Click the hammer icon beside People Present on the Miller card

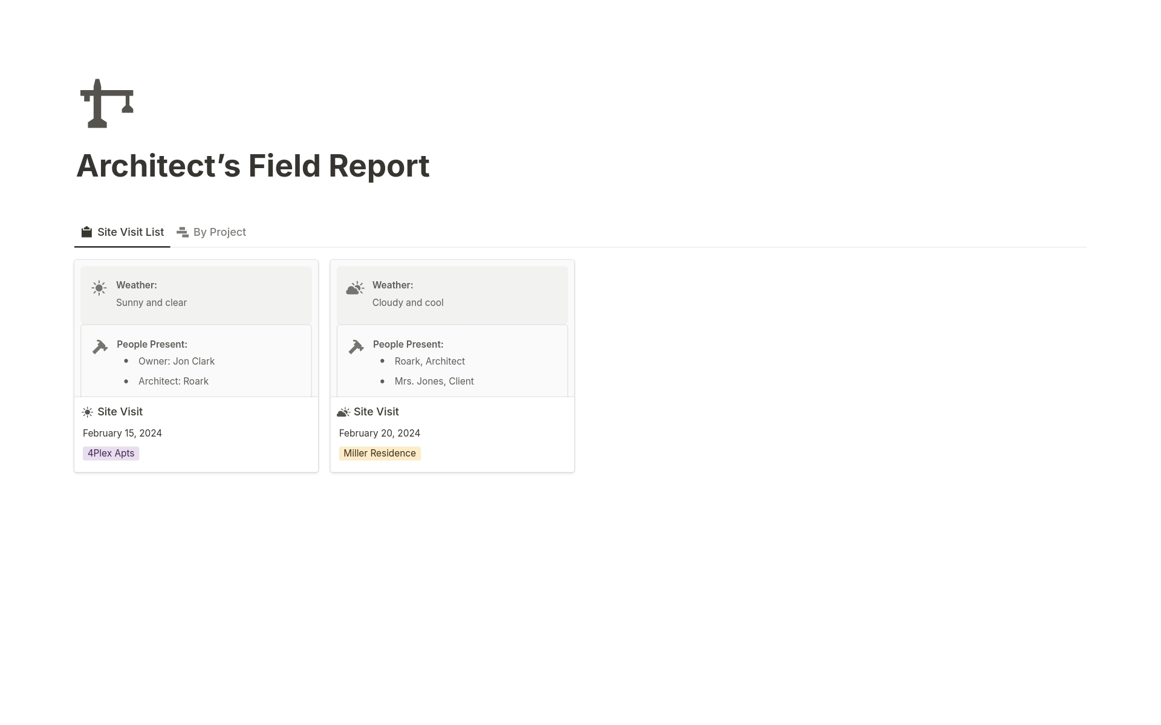pyautogui.click(x=356, y=346)
